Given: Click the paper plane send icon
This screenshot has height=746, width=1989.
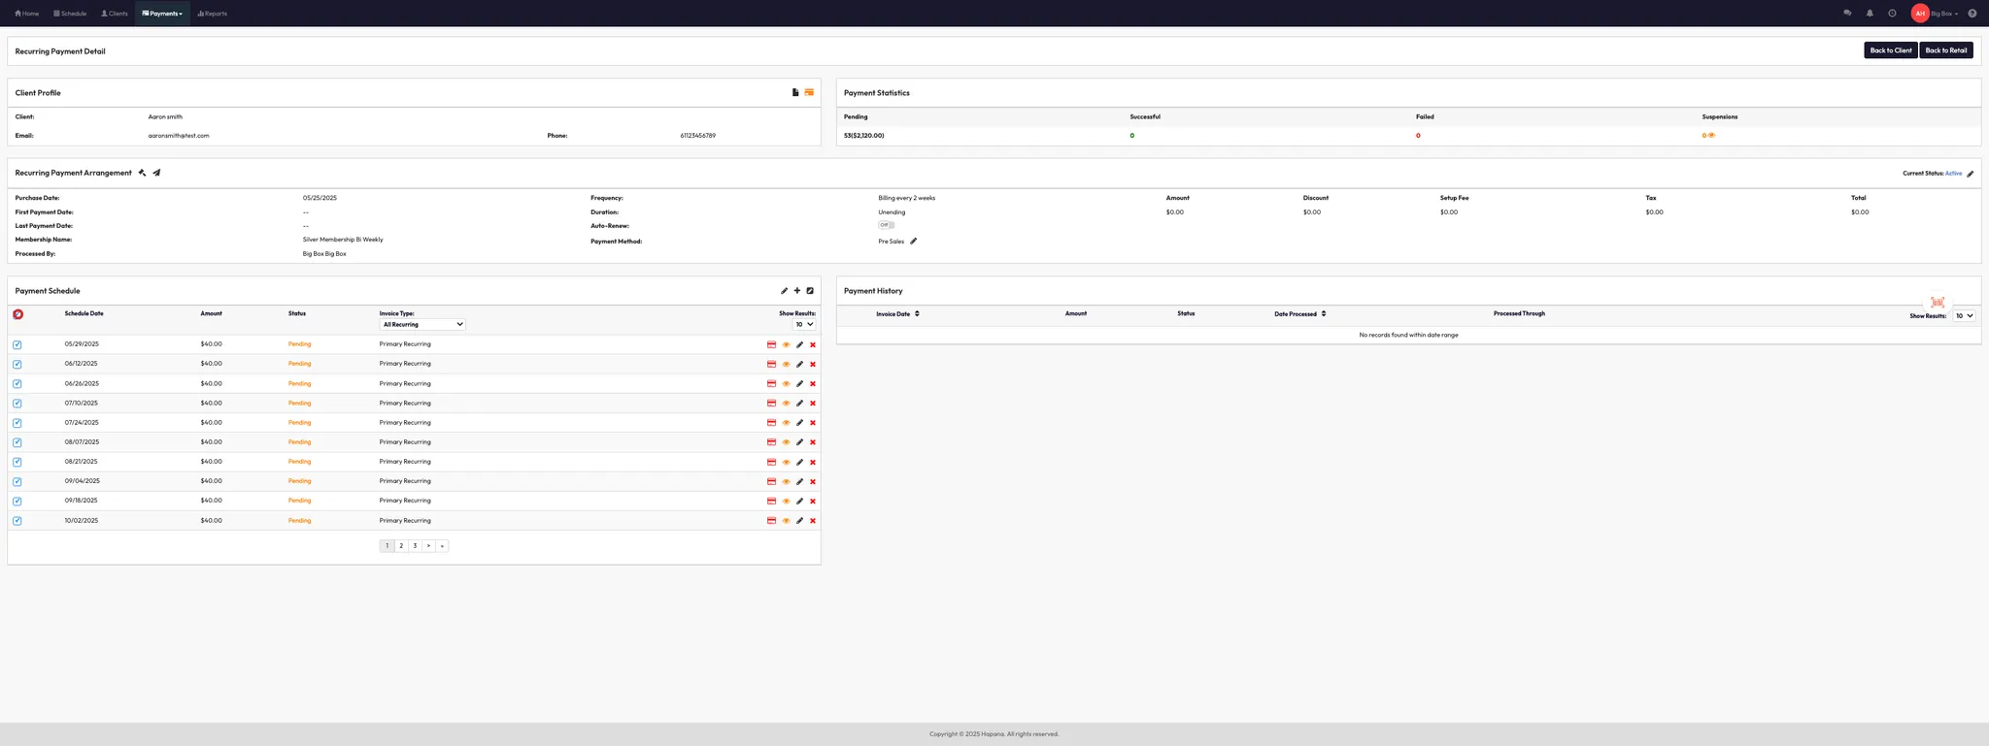Looking at the screenshot, I should click(156, 173).
